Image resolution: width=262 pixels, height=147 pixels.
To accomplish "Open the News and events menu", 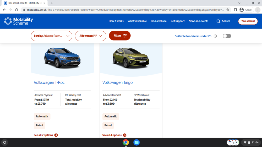I will point(198,21).
